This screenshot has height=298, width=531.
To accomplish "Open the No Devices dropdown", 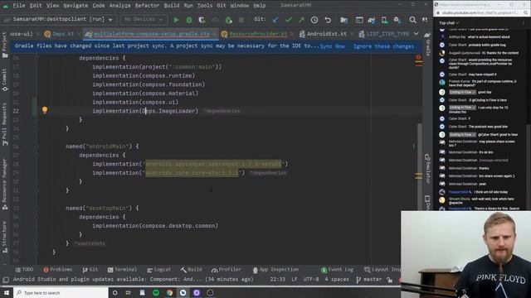I will (144, 20).
